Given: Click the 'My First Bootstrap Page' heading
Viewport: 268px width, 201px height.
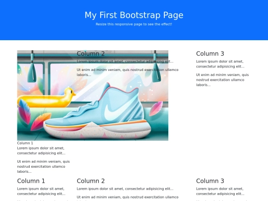Looking at the screenshot, I should click(134, 15).
